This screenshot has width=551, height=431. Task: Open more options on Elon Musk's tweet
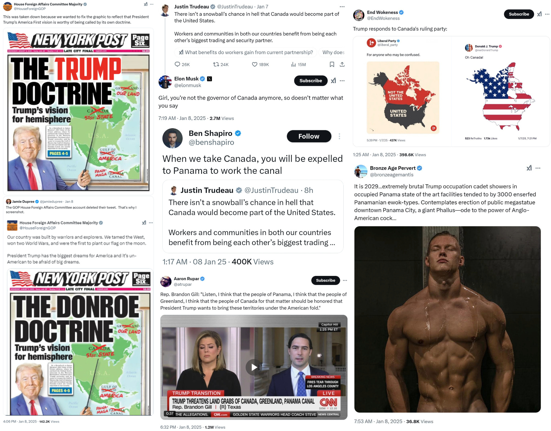pyautogui.click(x=342, y=81)
